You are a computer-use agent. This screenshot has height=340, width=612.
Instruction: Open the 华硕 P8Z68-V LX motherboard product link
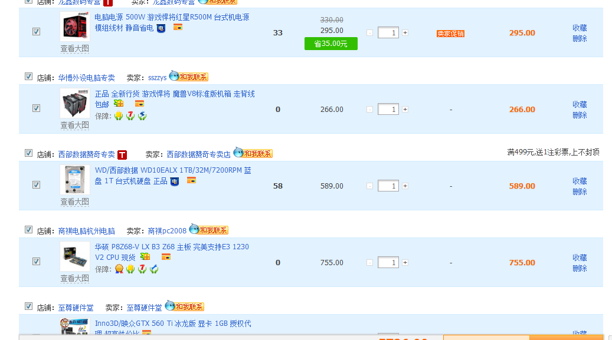(172, 252)
